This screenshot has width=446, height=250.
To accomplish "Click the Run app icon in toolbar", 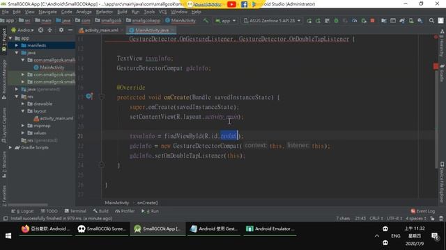I will (309, 21).
